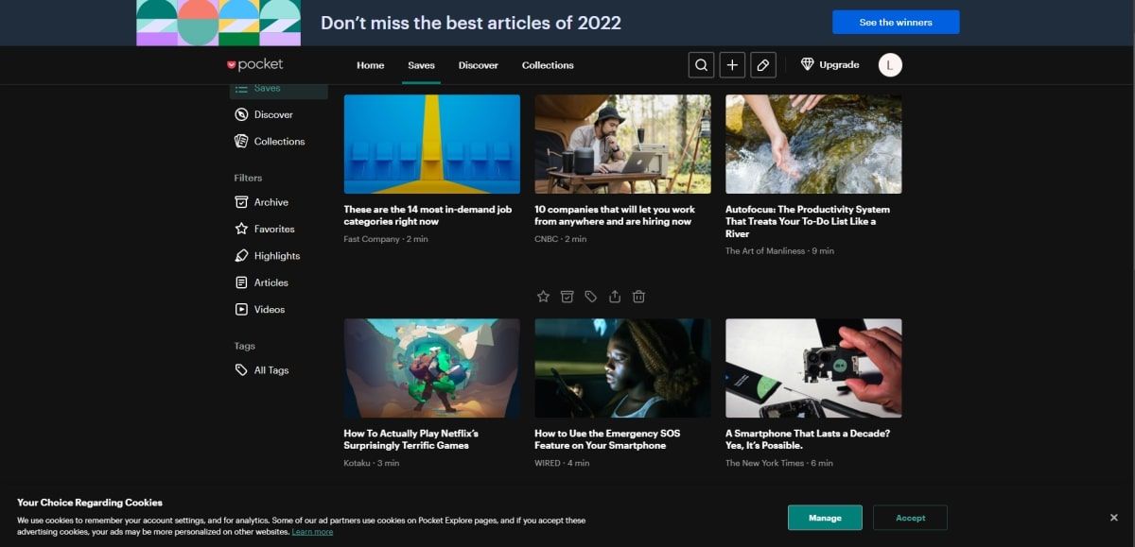Open the Collections tab in the top navigation

[548, 65]
